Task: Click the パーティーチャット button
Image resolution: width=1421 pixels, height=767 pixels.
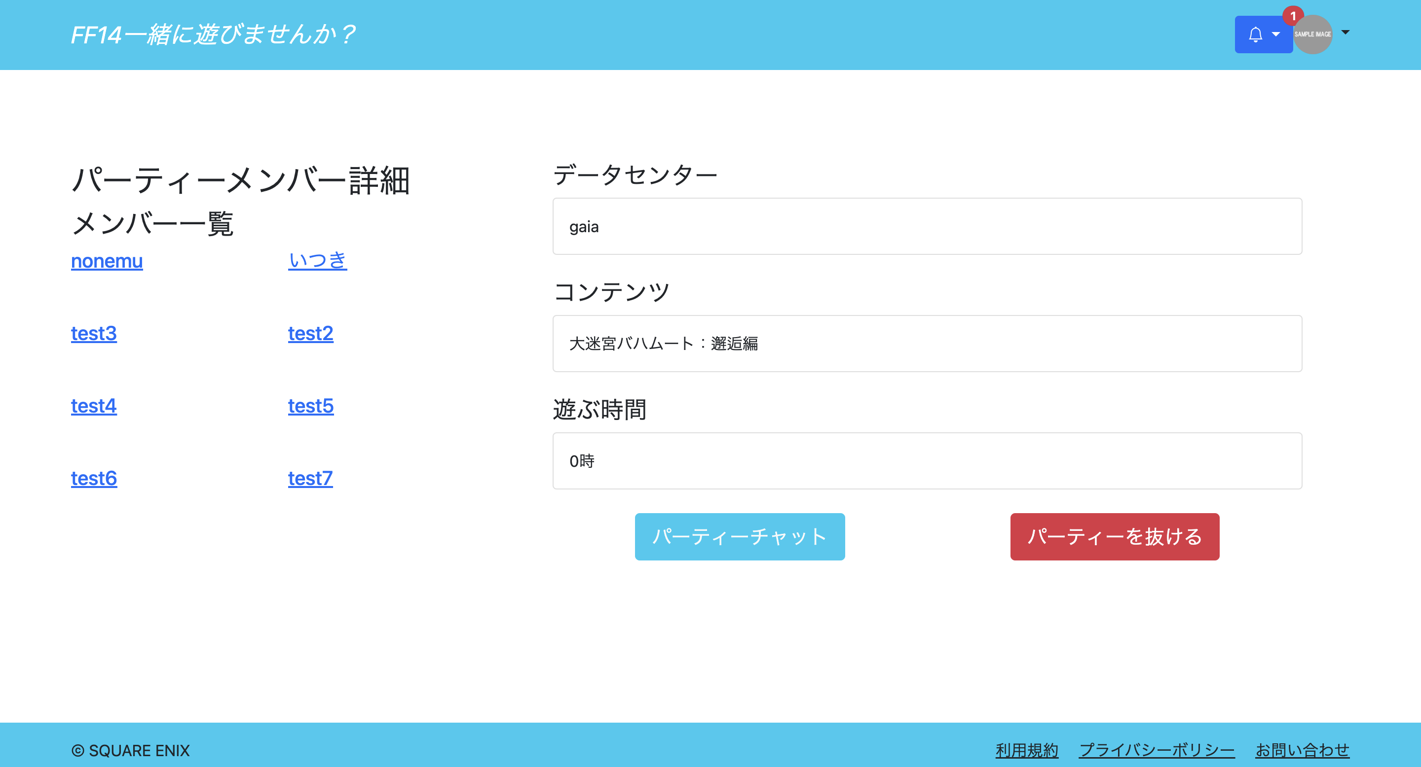Action: (739, 536)
